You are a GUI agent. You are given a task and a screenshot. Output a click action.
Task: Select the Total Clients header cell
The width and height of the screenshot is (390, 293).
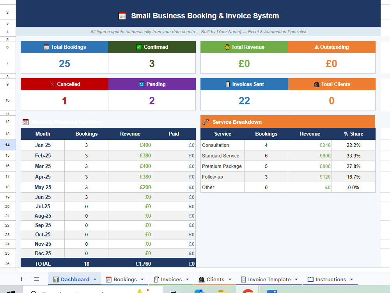[331, 84]
